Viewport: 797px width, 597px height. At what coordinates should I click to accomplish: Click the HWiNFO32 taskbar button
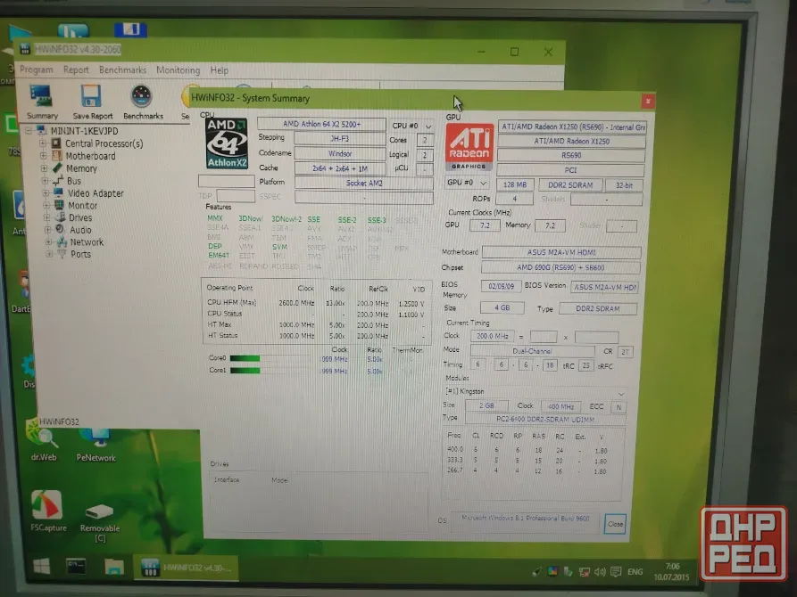[x=186, y=568]
